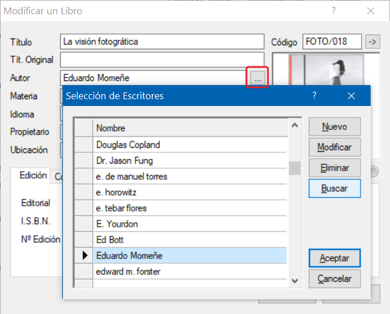Dismiss dialog with Cancelar
This screenshot has width=390, height=314.
click(x=334, y=278)
